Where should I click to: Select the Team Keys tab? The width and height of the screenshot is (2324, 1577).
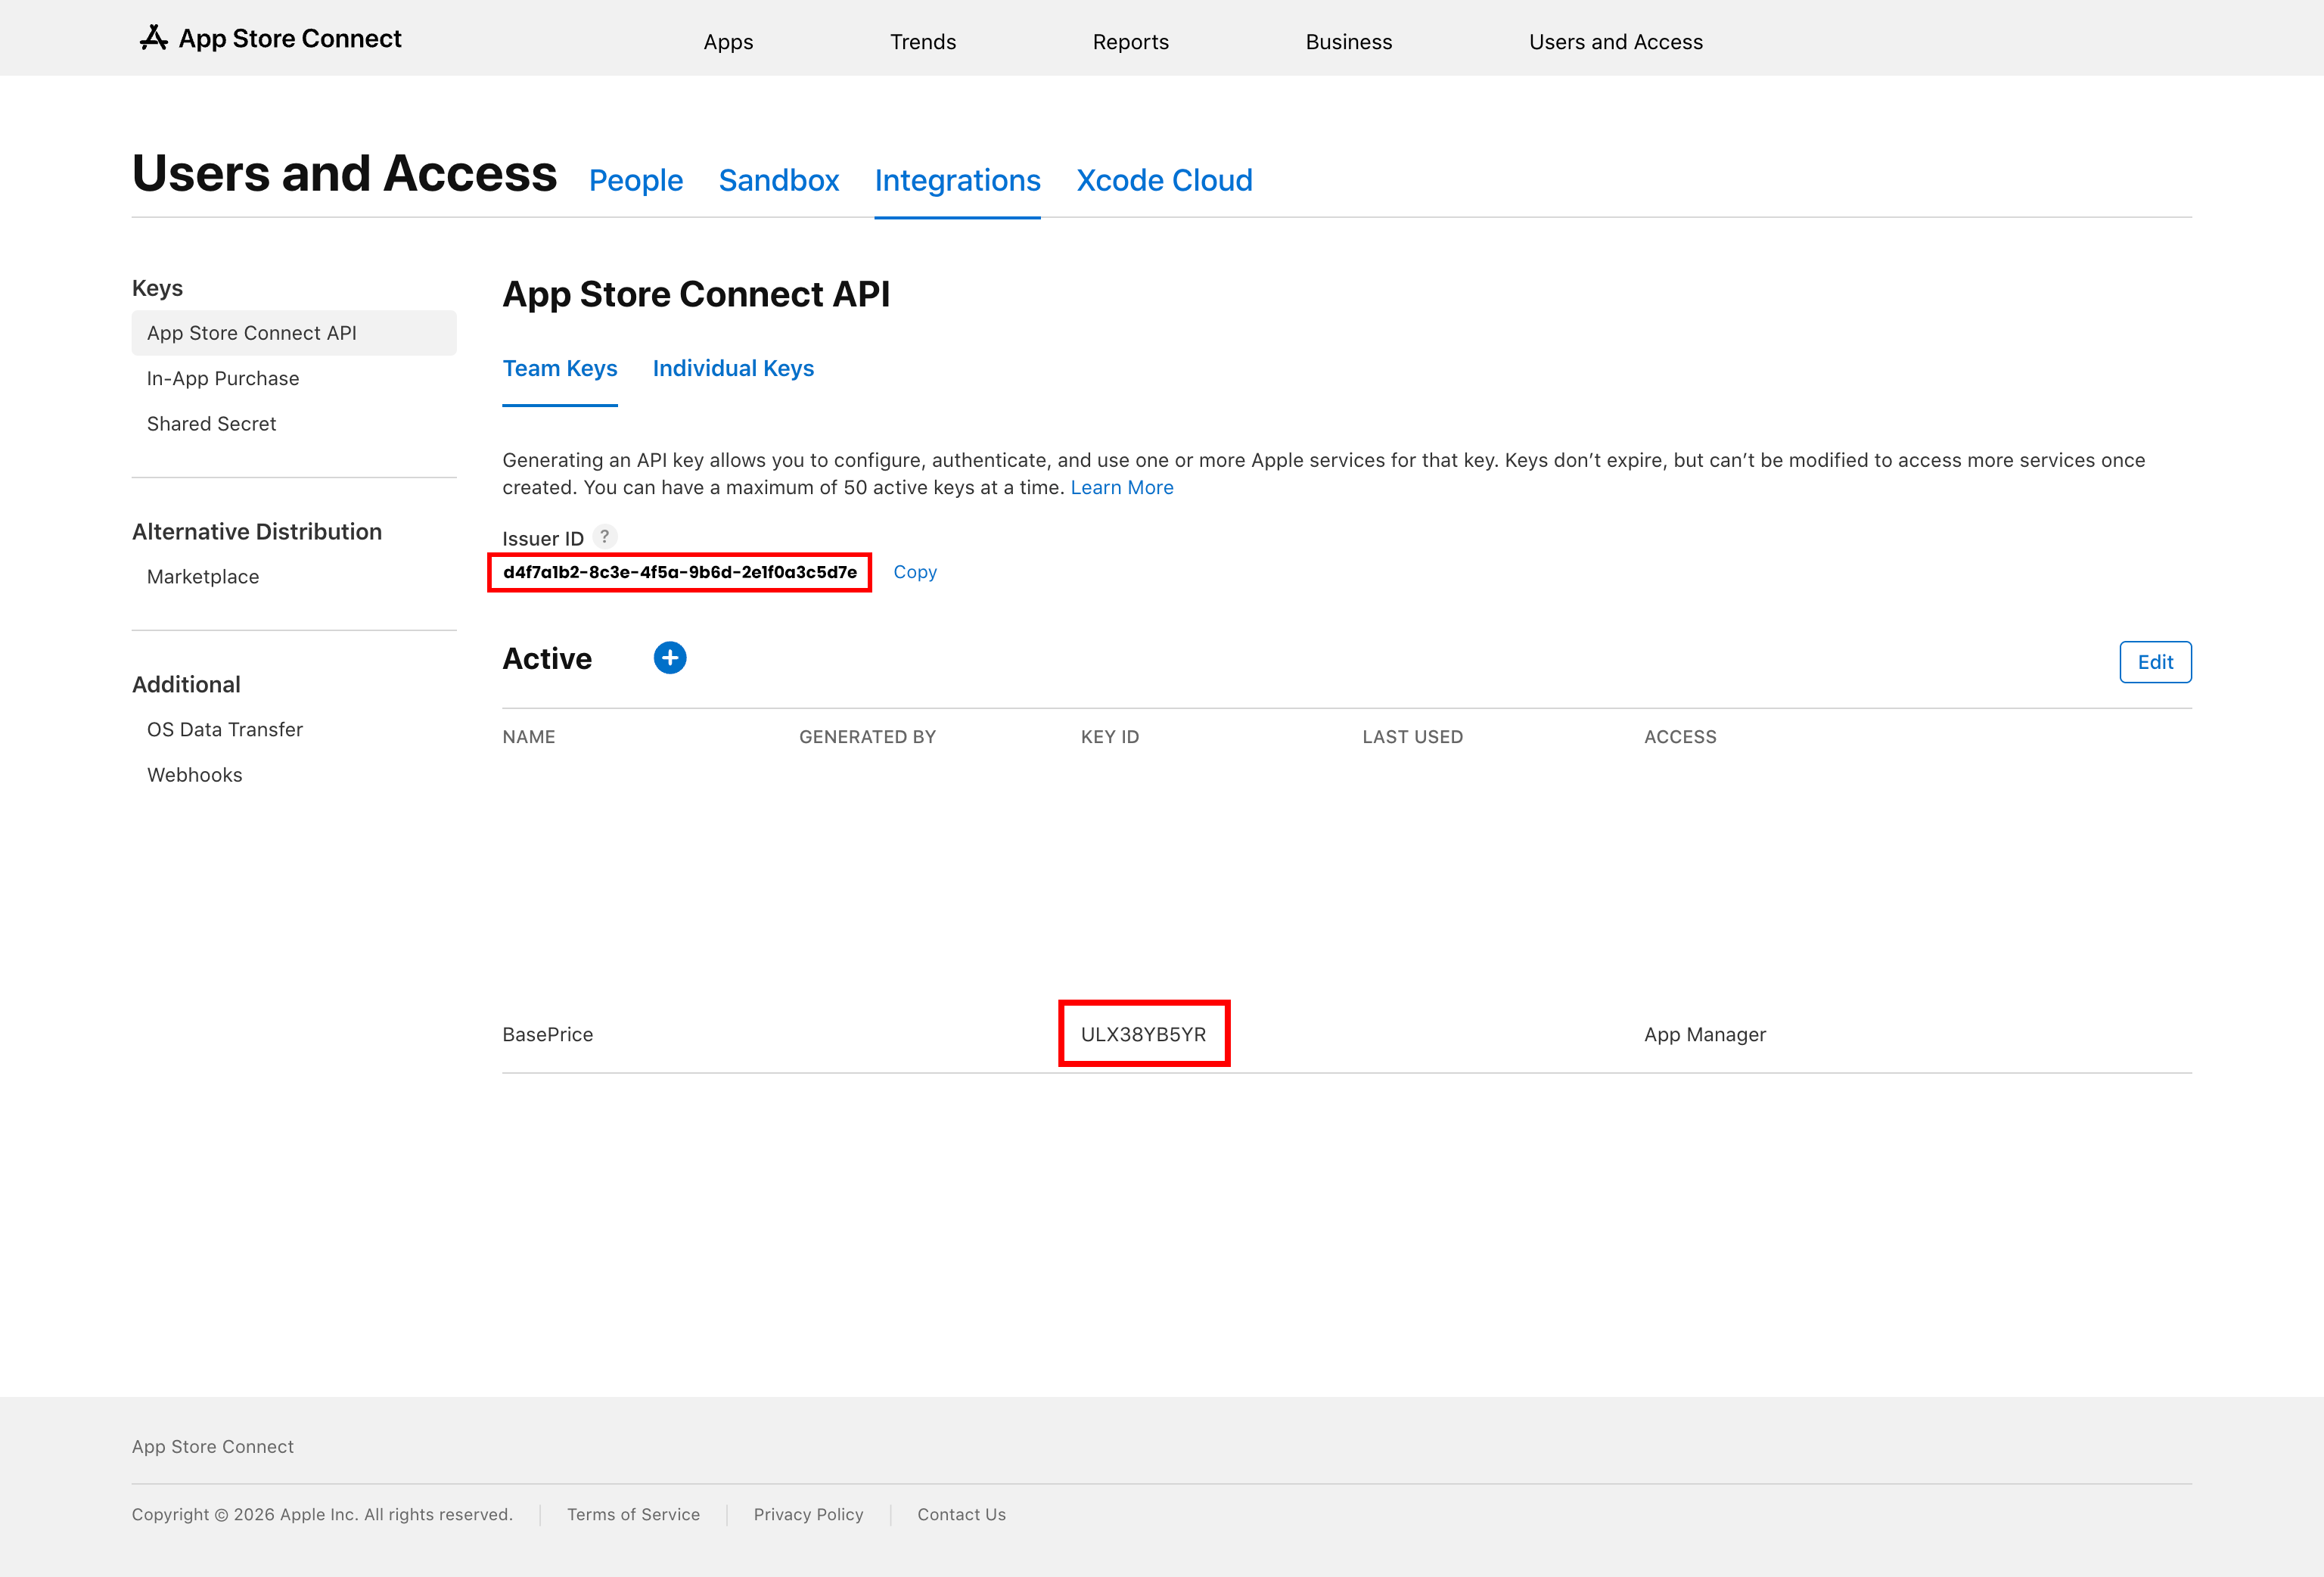[x=560, y=368]
